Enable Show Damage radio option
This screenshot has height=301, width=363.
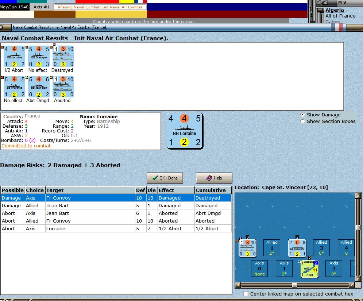pos(302,115)
